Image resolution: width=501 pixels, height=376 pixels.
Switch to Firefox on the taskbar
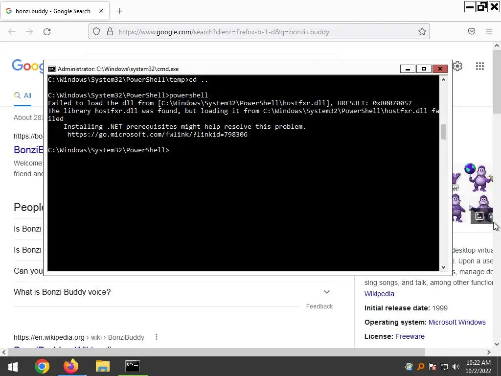point(71,366)
